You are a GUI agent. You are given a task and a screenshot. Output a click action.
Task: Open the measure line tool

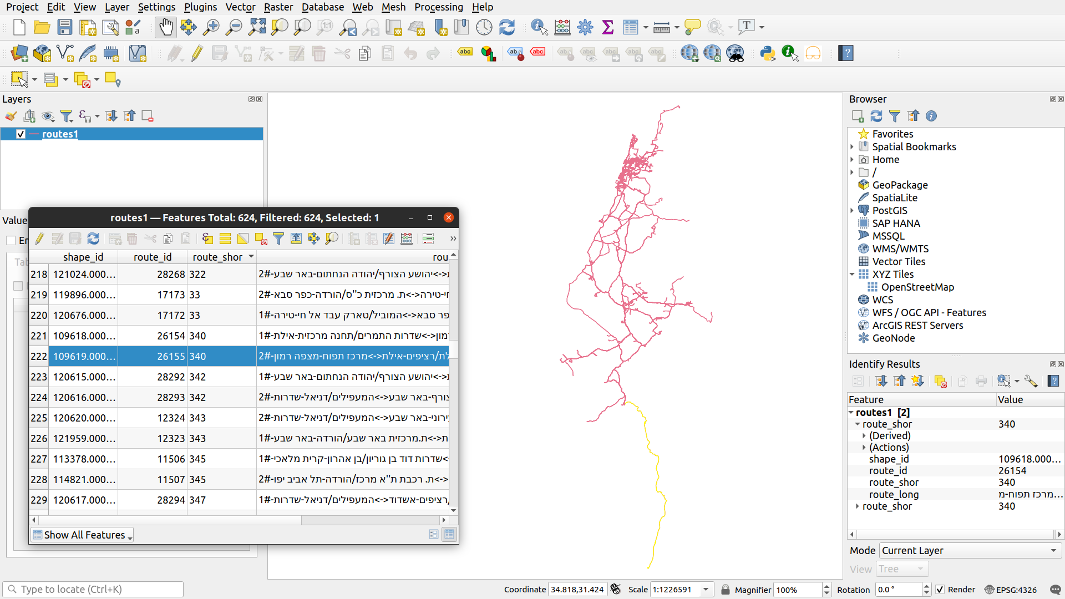tap(662, 27)
